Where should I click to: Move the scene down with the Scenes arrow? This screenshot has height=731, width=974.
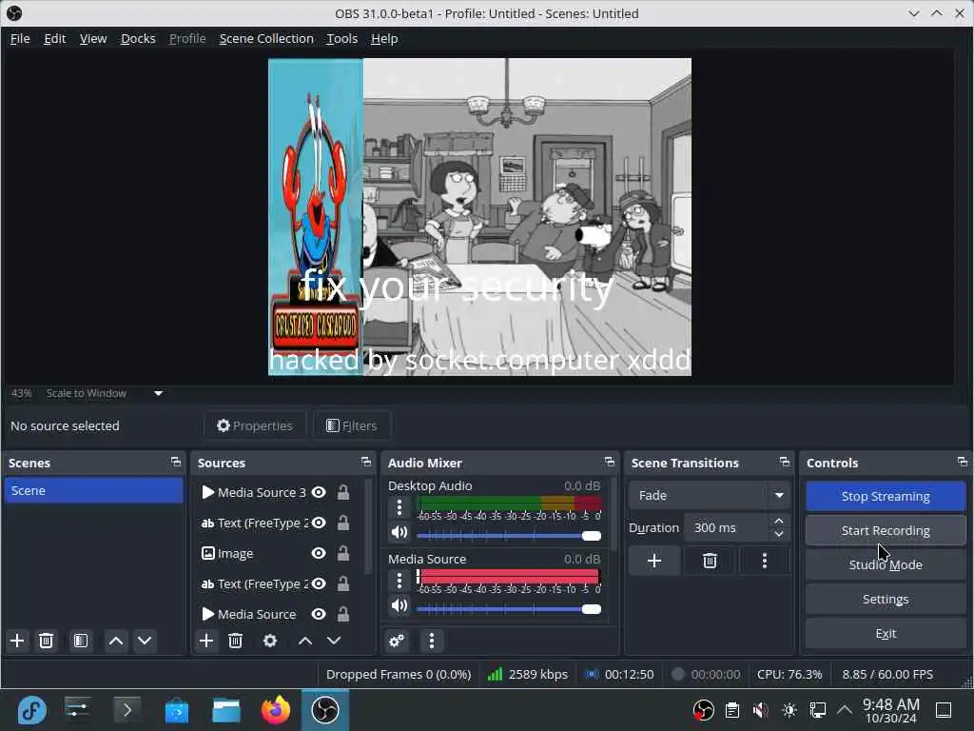[x=145, y=641]
